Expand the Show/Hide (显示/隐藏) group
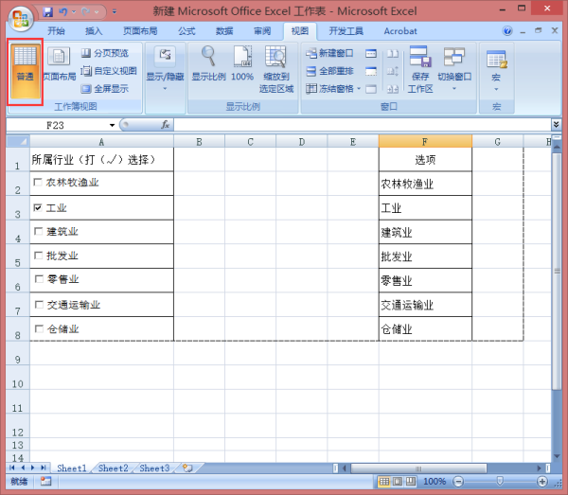568x495 pixels. coord(165,69)
